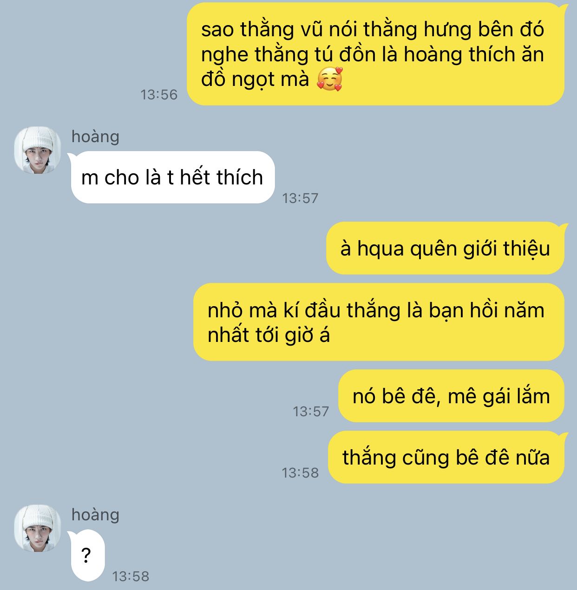The height and width of the screenshot is (590, 577).
Task: Select the 'nó bê đê, mê gái lắm' bubble
Action: [451, 396]
